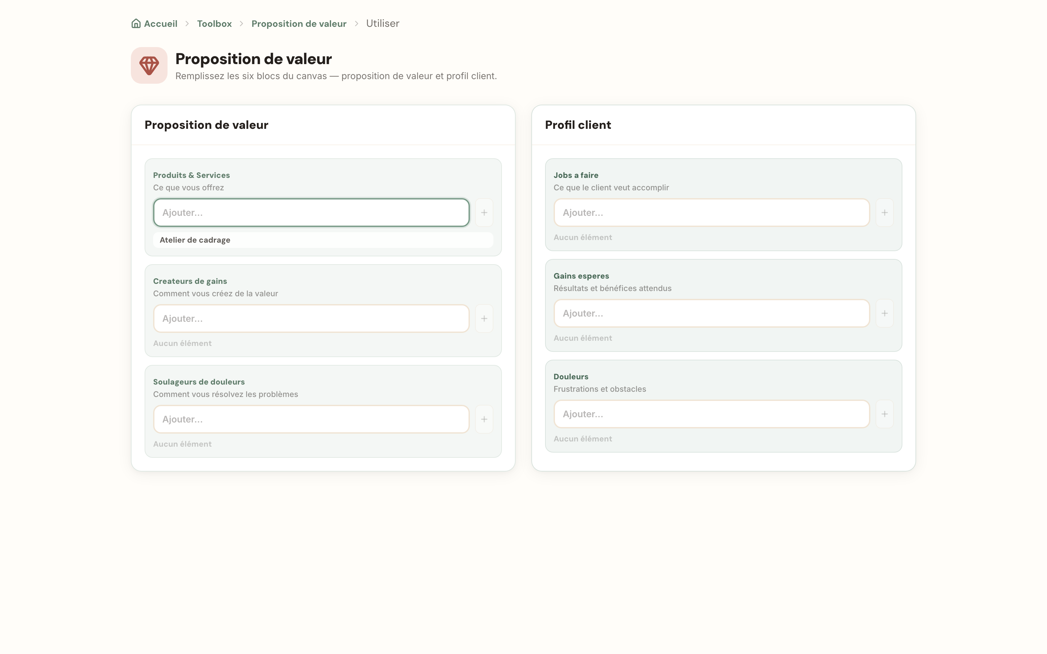This screenshot has width=1047, height=654.
Task: Open Proposition de valeur breadcrumb link
Action: tap(299, 23)
